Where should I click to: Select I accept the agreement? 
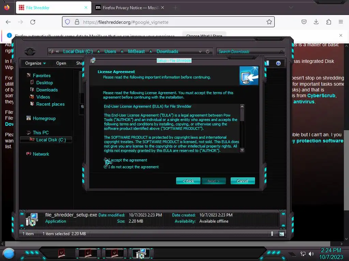point(125,160)
